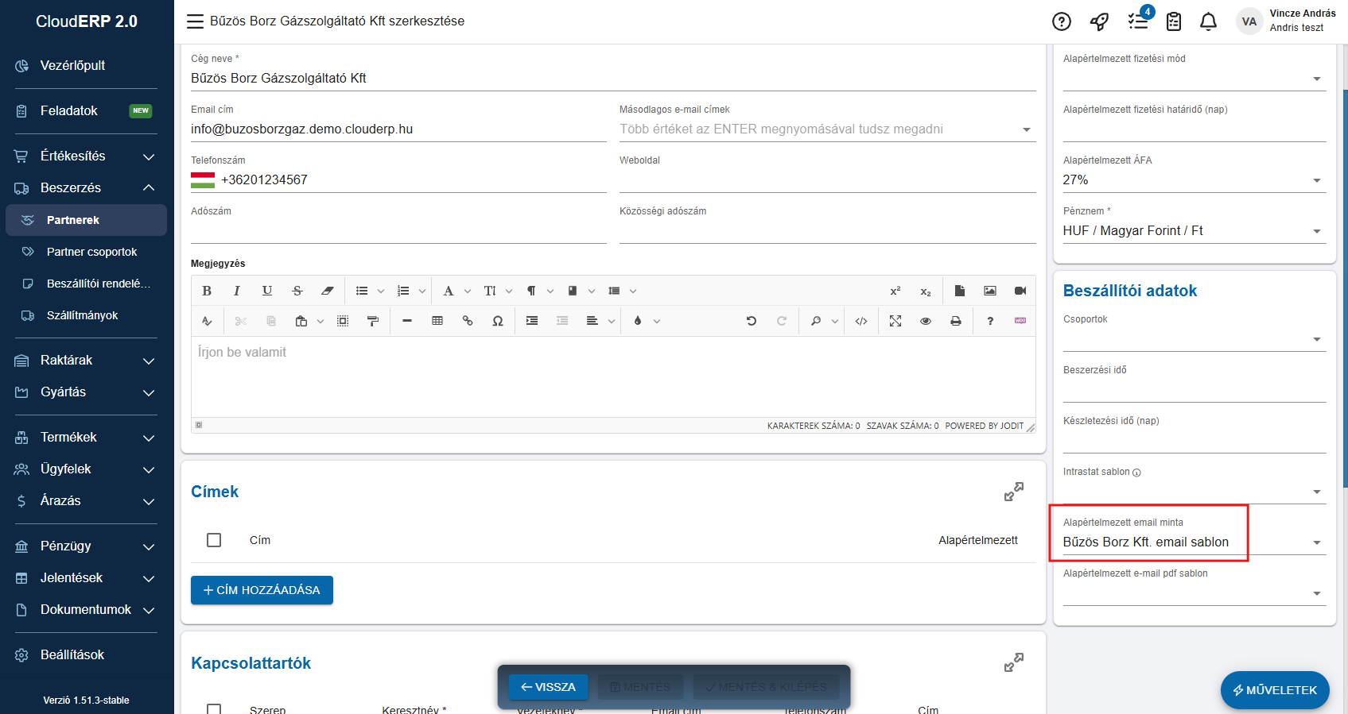1348x714 pixels.
Task: Click the Cím hozzáadása button
Action: [262, 590]
